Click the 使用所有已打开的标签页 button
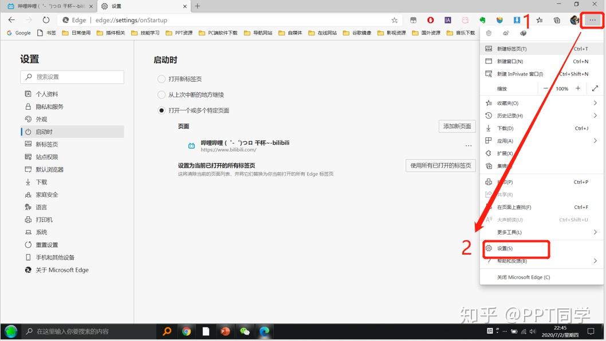Image resolution: width=606 pixels, height=341 pixels. coord(440,165)
